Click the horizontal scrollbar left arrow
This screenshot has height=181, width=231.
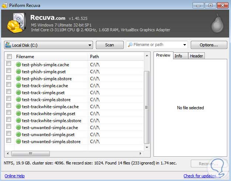pos(8,153)
